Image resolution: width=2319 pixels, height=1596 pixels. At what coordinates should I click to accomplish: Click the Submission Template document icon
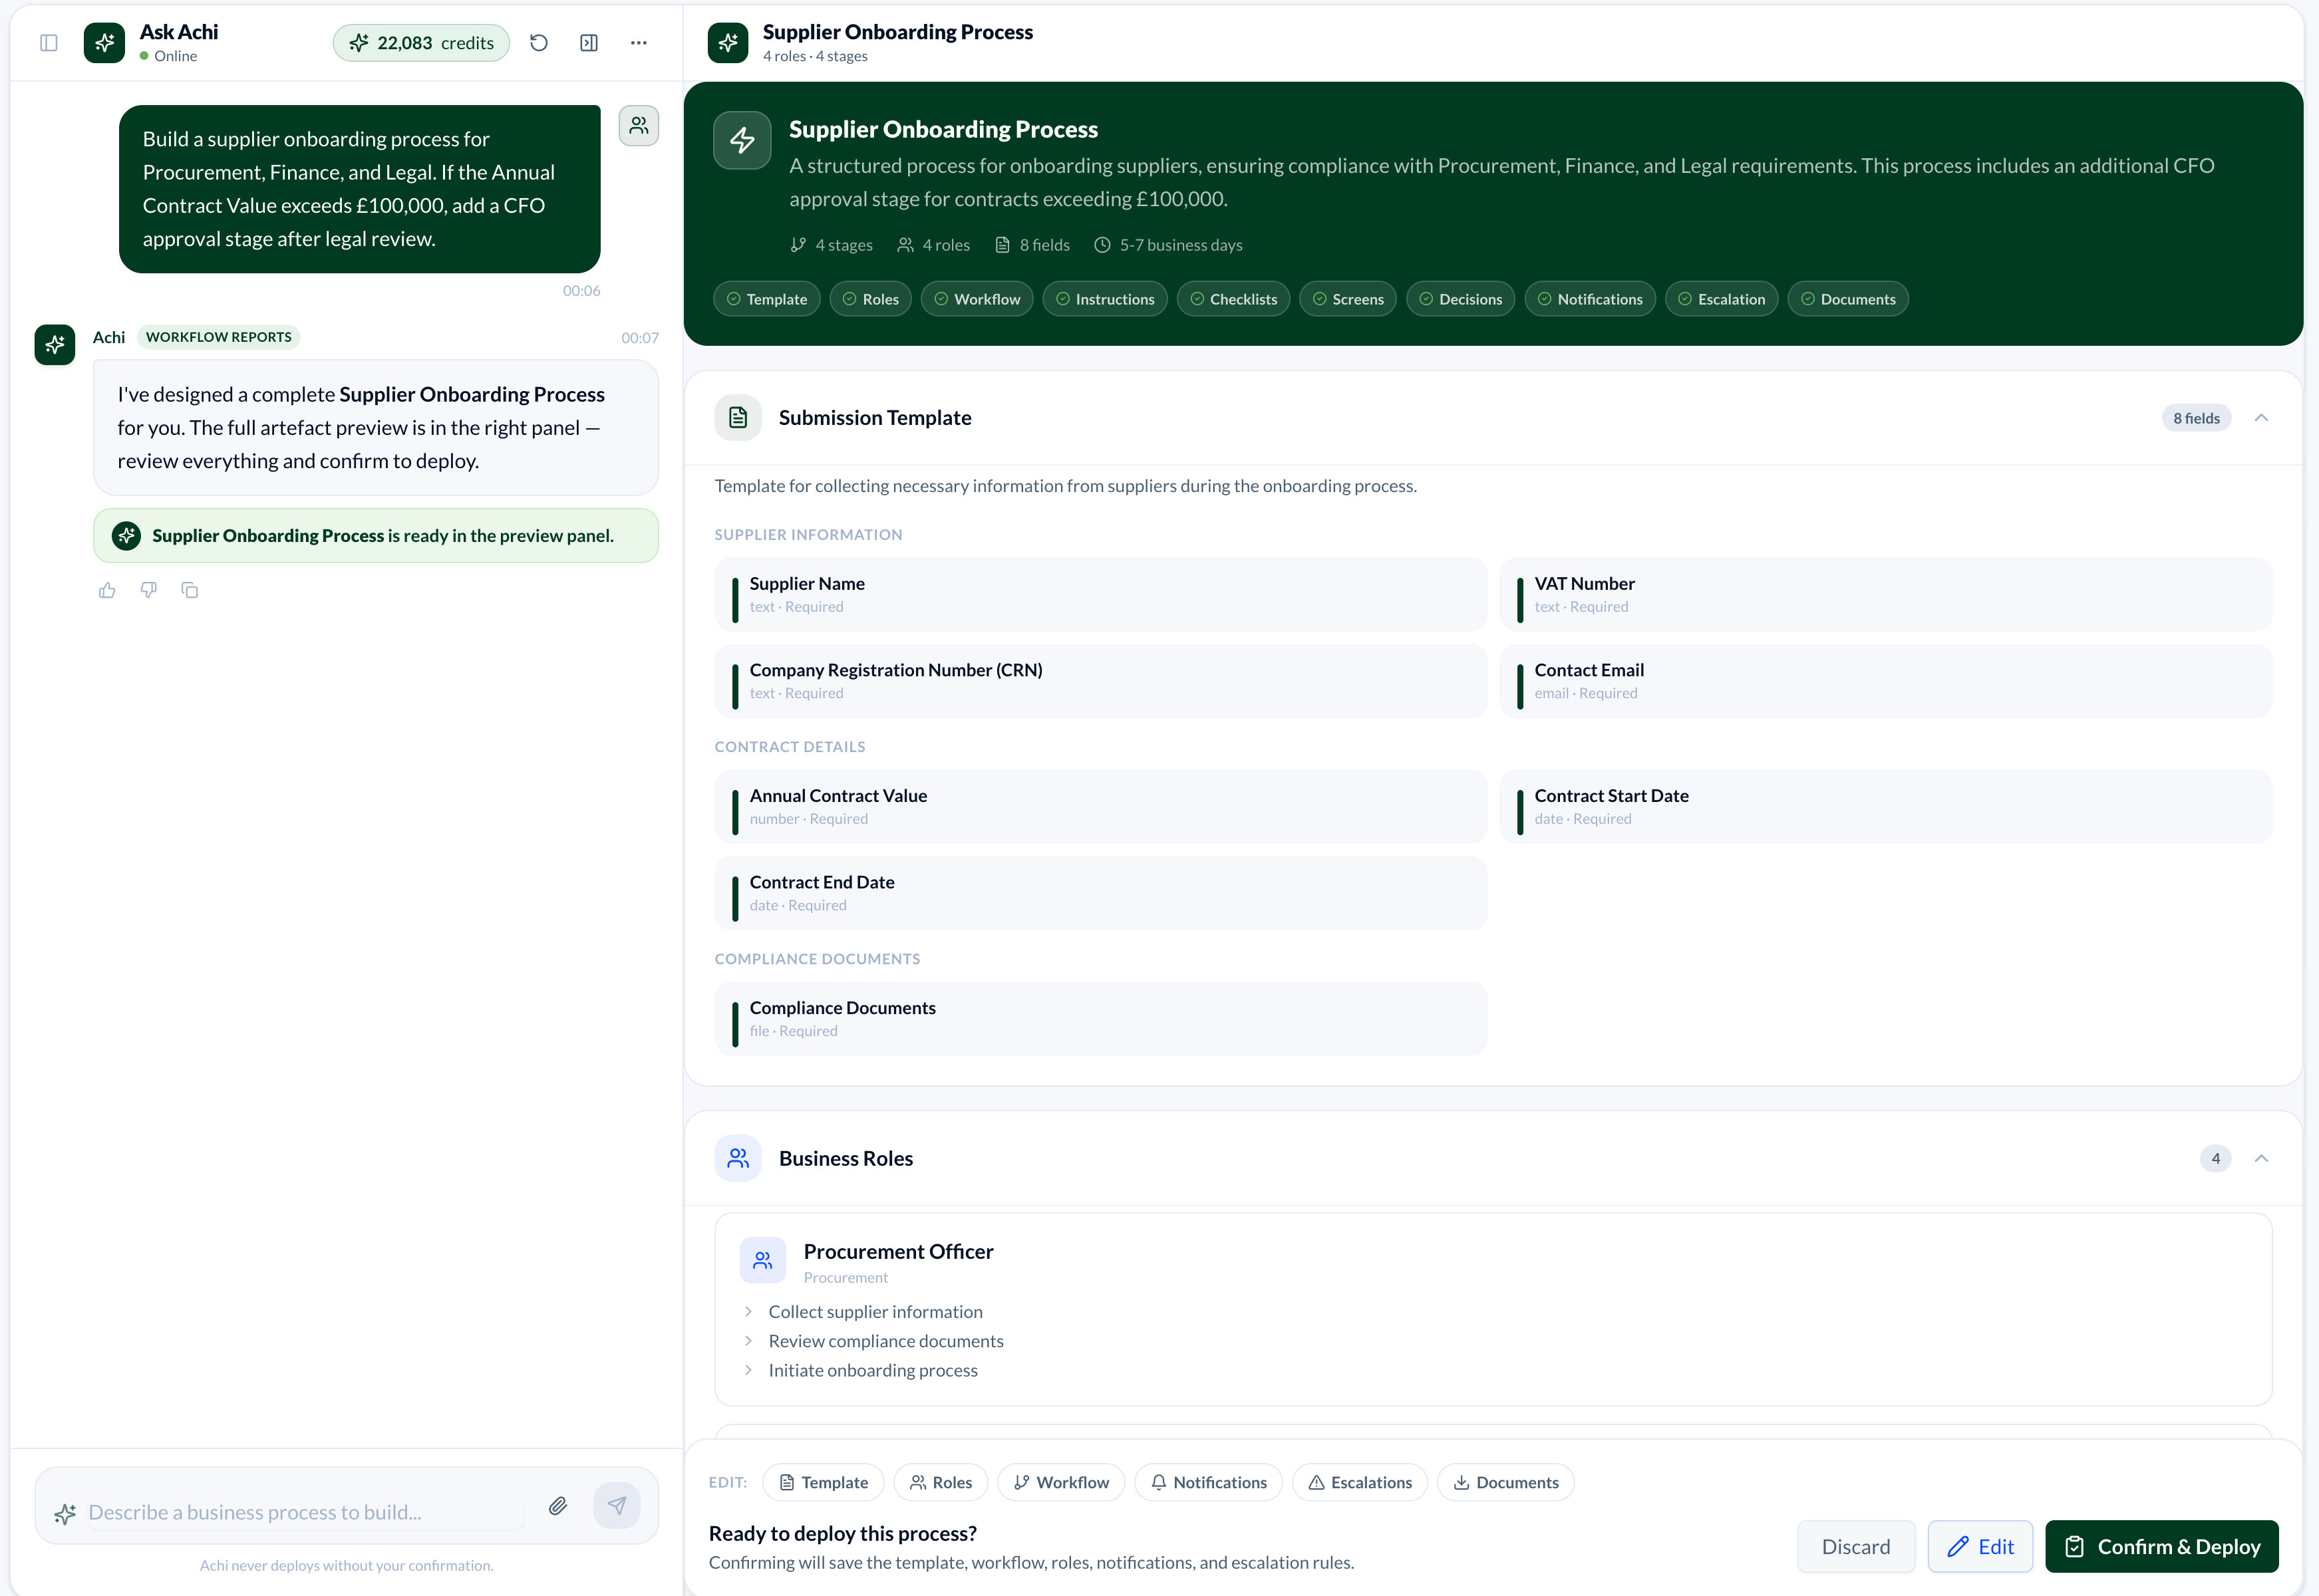[738, 418]
